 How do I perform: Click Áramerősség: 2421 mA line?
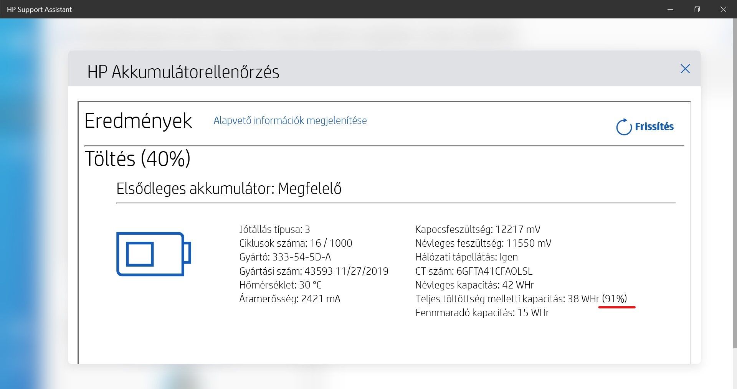[290, 299]
